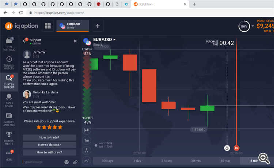This screenshot has height=168, width=274.
Task: Select the EUR/USD Binary tab
Action: pyautogui.click(x=73, y=26)
